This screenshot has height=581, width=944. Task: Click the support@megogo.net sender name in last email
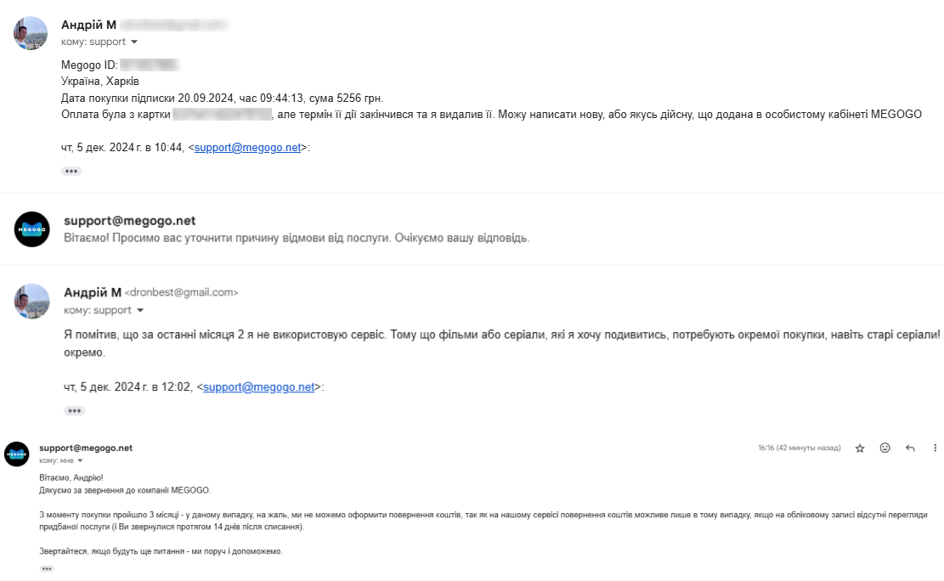click(x=86, y=448)
